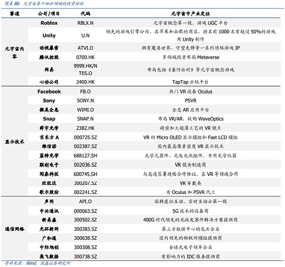This screenshot has height=267, width=285.
Task: Select the 显示技术 category cell
Action: (15, 142)
